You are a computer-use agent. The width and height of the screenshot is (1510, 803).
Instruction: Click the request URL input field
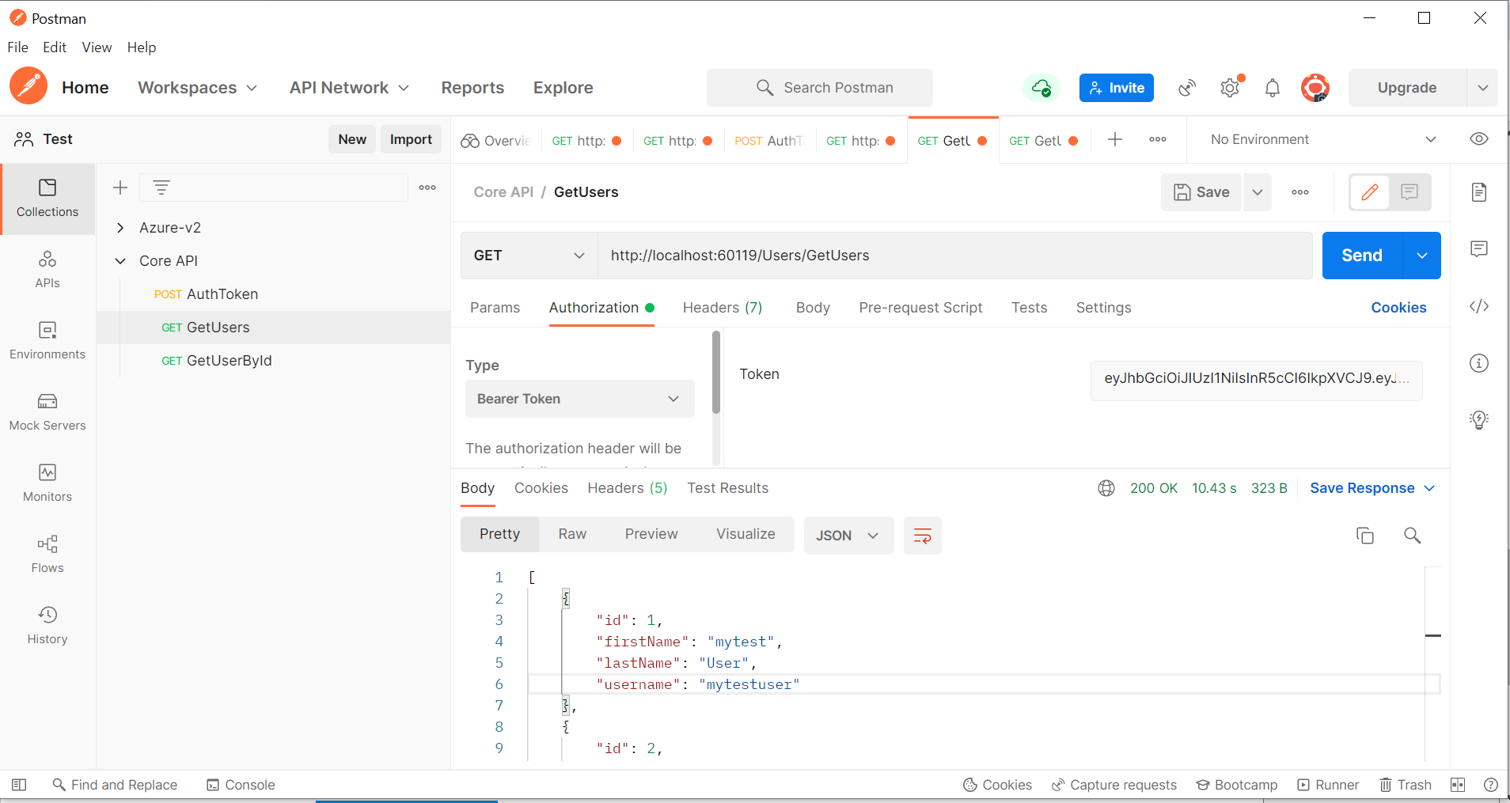click(x=954, y=256)
